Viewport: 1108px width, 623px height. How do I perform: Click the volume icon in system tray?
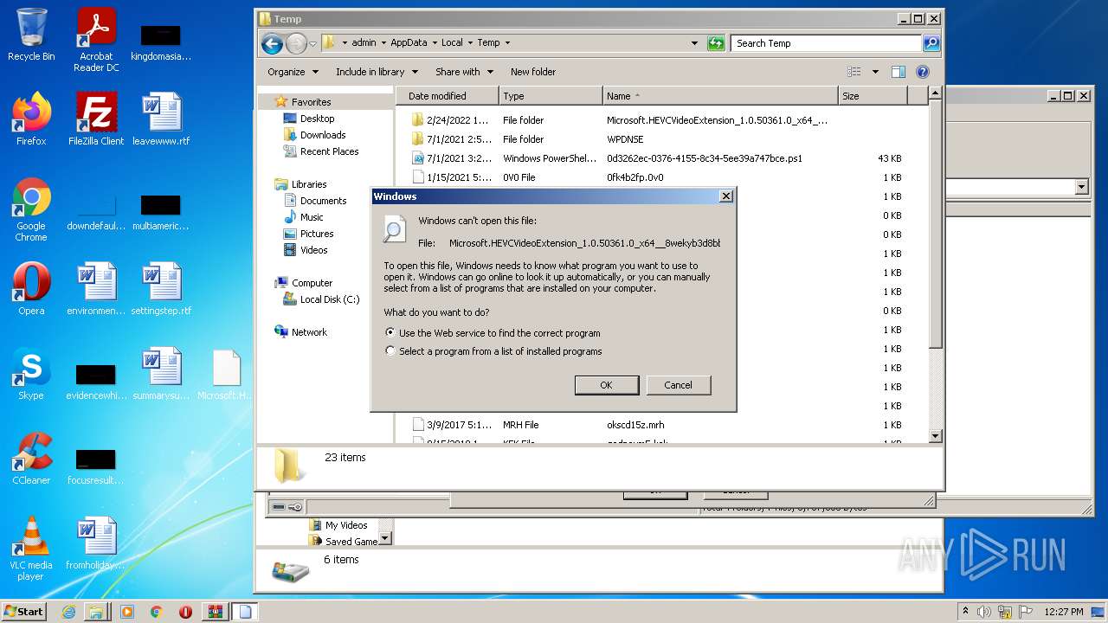pos(984,612)
